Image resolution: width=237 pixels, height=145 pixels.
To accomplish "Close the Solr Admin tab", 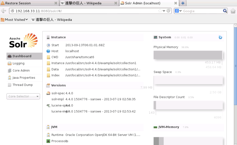I will coord(175,3).
